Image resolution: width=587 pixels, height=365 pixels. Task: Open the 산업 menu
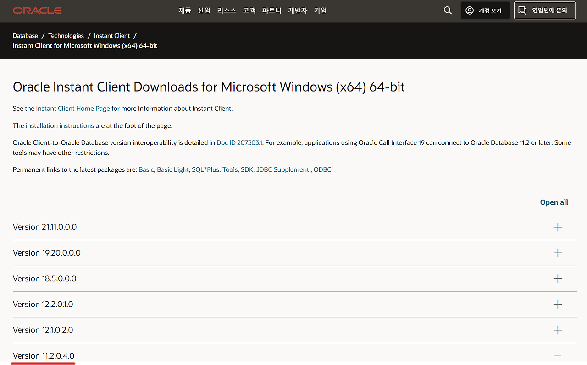pos(204,11)
